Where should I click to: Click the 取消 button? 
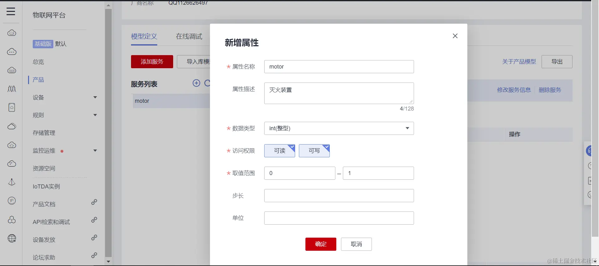[x=356, y=244]
